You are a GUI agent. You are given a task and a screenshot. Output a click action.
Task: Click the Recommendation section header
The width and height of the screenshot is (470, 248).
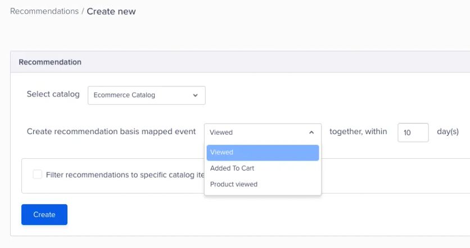point(50,62)
